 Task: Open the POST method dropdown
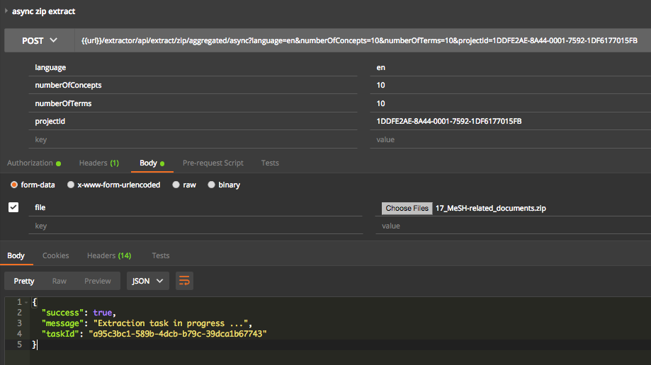pyautogui.click(x=40, y=41)
